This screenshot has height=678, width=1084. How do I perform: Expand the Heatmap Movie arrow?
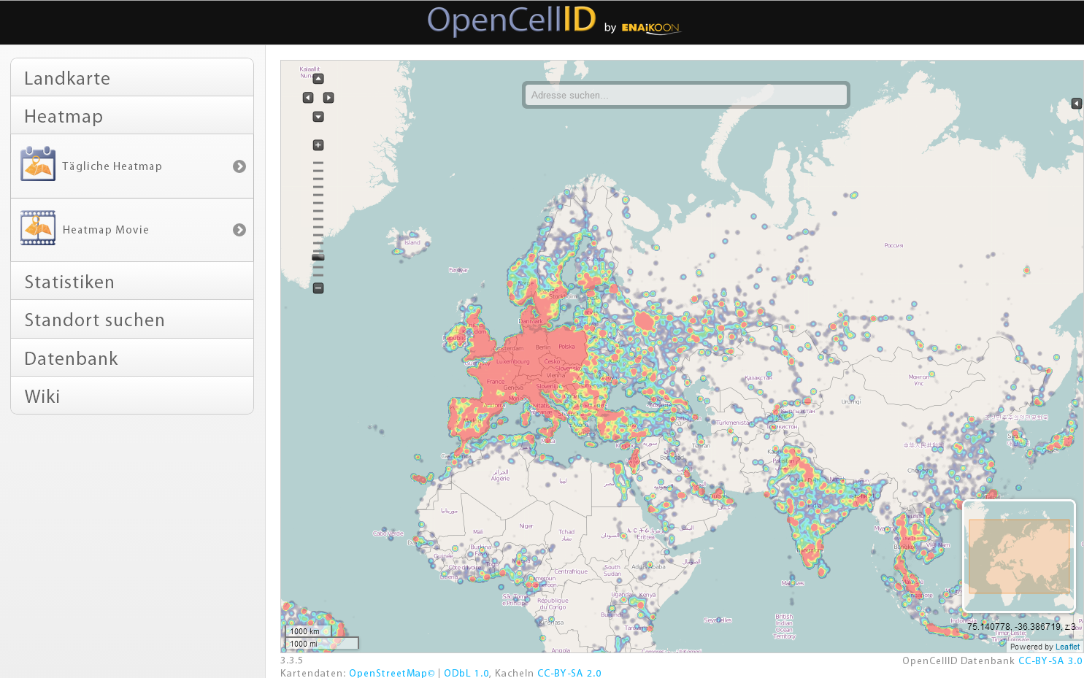pos(239,230)
